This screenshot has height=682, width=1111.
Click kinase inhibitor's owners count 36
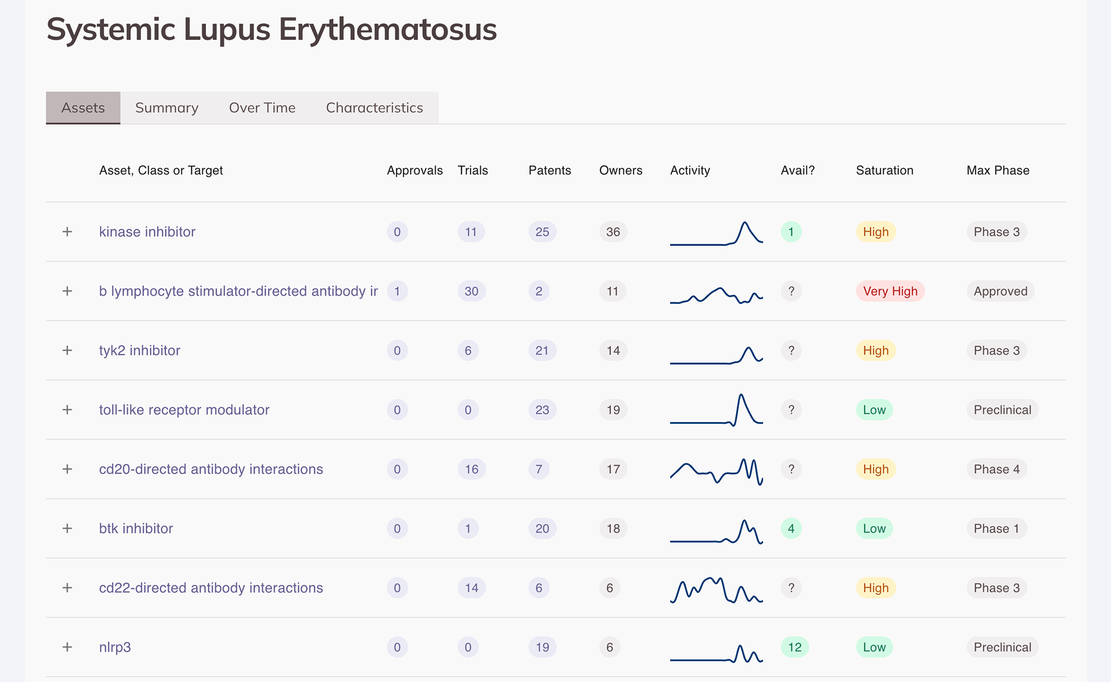pyautogui.click(x=613, y=232)
